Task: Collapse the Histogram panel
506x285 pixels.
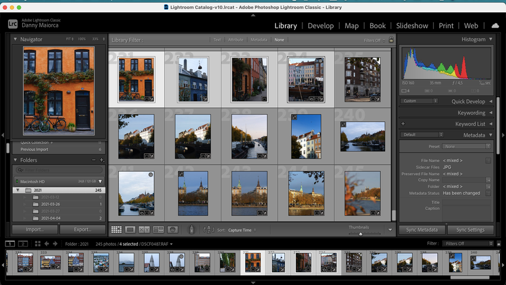Action: [491, 39]
